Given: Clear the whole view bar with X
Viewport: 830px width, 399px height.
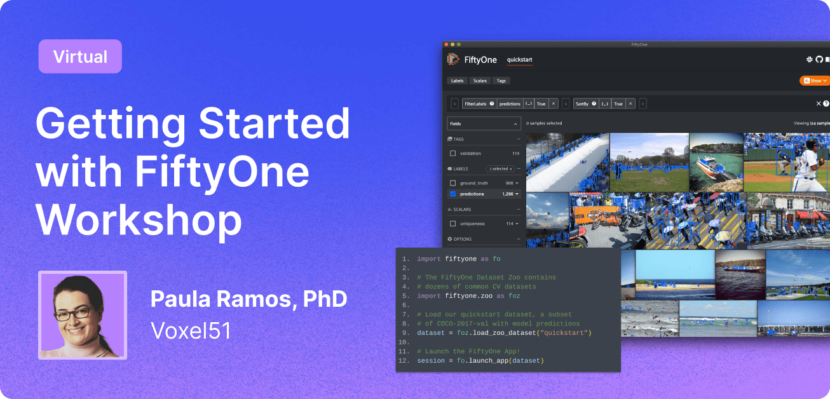Looking at the screenshot, I should [x=819, y=104].
